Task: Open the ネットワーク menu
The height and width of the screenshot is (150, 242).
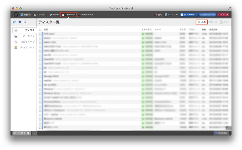Action: (86, 14)
